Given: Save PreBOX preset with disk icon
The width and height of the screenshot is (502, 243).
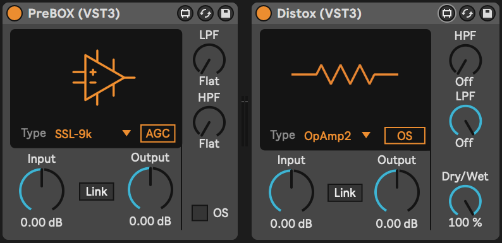Looking at the screenshot, I should (226, 13).
